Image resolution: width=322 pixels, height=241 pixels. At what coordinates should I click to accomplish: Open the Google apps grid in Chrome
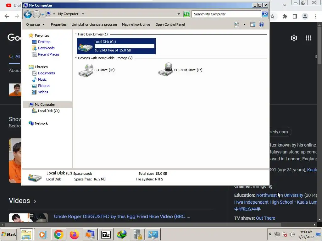click(308, 38)
